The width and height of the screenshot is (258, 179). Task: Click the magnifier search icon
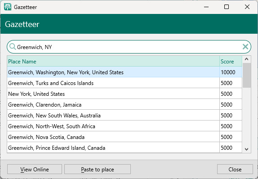(13, 47)
